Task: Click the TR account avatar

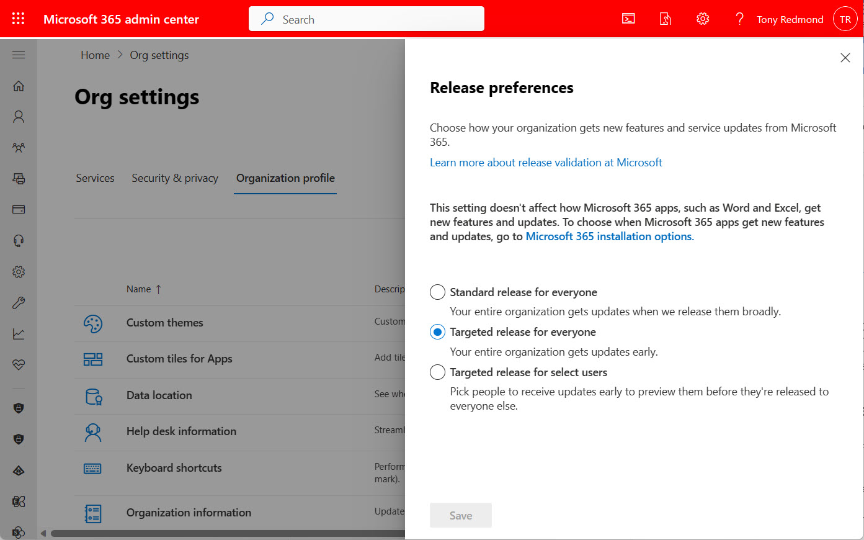Action: point(845,19)
